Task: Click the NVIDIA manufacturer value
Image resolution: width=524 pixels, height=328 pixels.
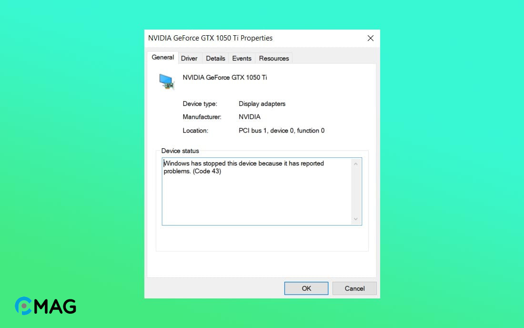Action: coord(249,117)
